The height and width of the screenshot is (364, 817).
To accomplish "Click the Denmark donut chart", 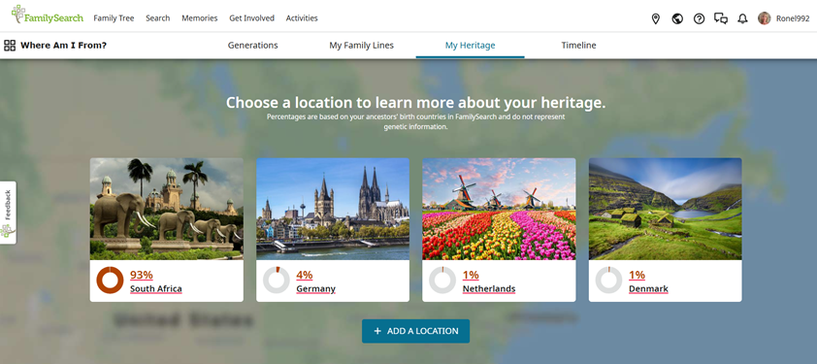I will click(608, 281).
